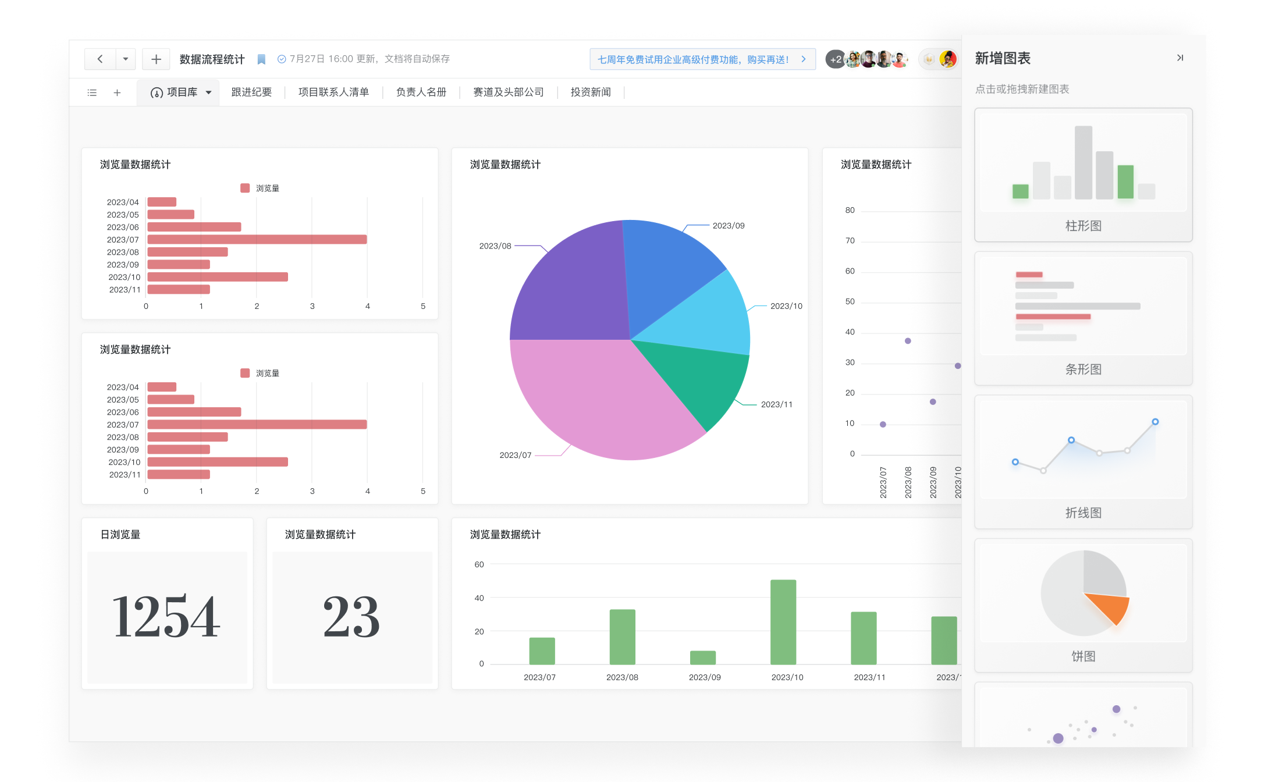Add a 饼图 chart

(x=1083, y=605)
